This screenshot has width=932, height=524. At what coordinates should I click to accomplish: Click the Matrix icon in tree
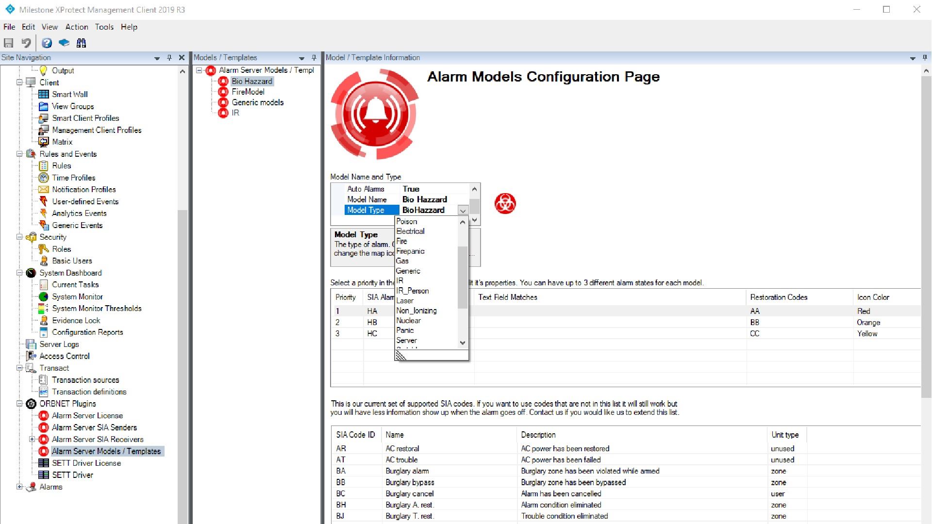44,142
